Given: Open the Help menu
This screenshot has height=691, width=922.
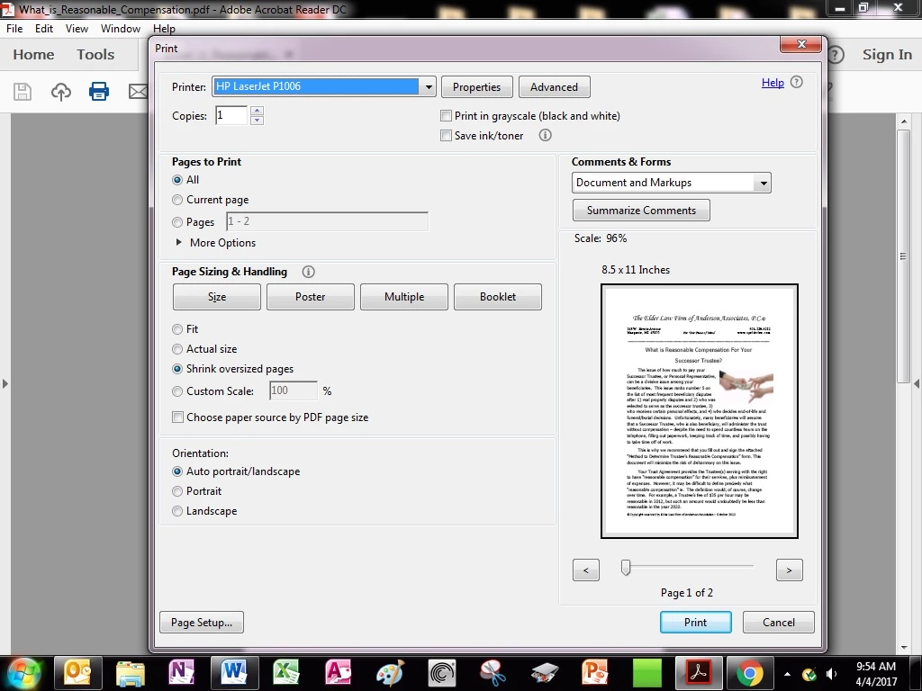Looking at the screenshot, I should (x=164, y=28).
